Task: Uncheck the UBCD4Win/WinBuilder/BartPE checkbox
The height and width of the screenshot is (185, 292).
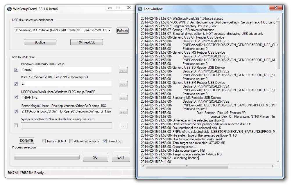Action: [16, 97]
